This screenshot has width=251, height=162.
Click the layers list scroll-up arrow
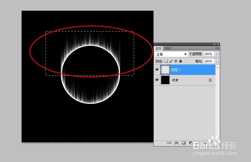217,68
